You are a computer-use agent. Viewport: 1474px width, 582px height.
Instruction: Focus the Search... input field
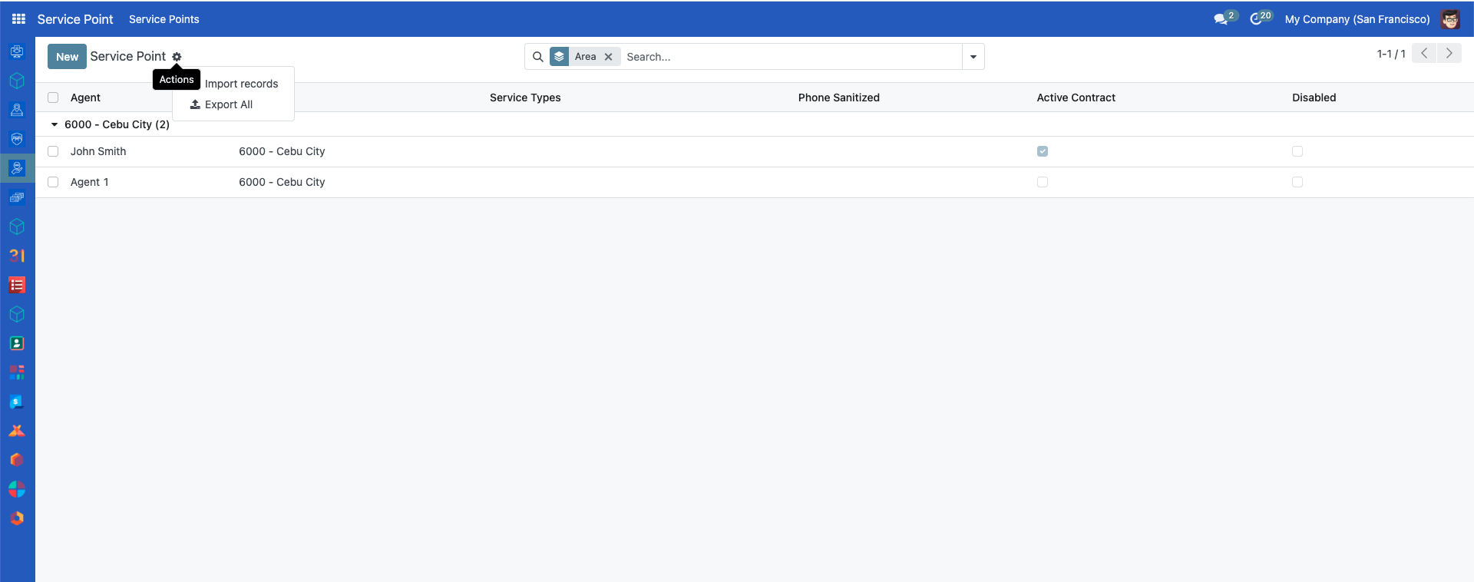tap(791, 57)
